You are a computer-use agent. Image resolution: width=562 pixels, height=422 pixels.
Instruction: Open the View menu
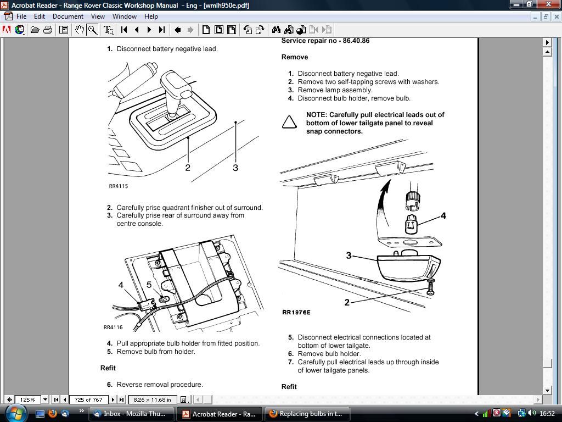tap(98, 16)
